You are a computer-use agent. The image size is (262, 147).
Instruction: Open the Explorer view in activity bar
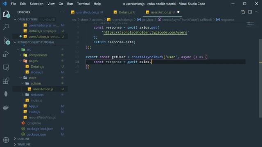(6, 14)
